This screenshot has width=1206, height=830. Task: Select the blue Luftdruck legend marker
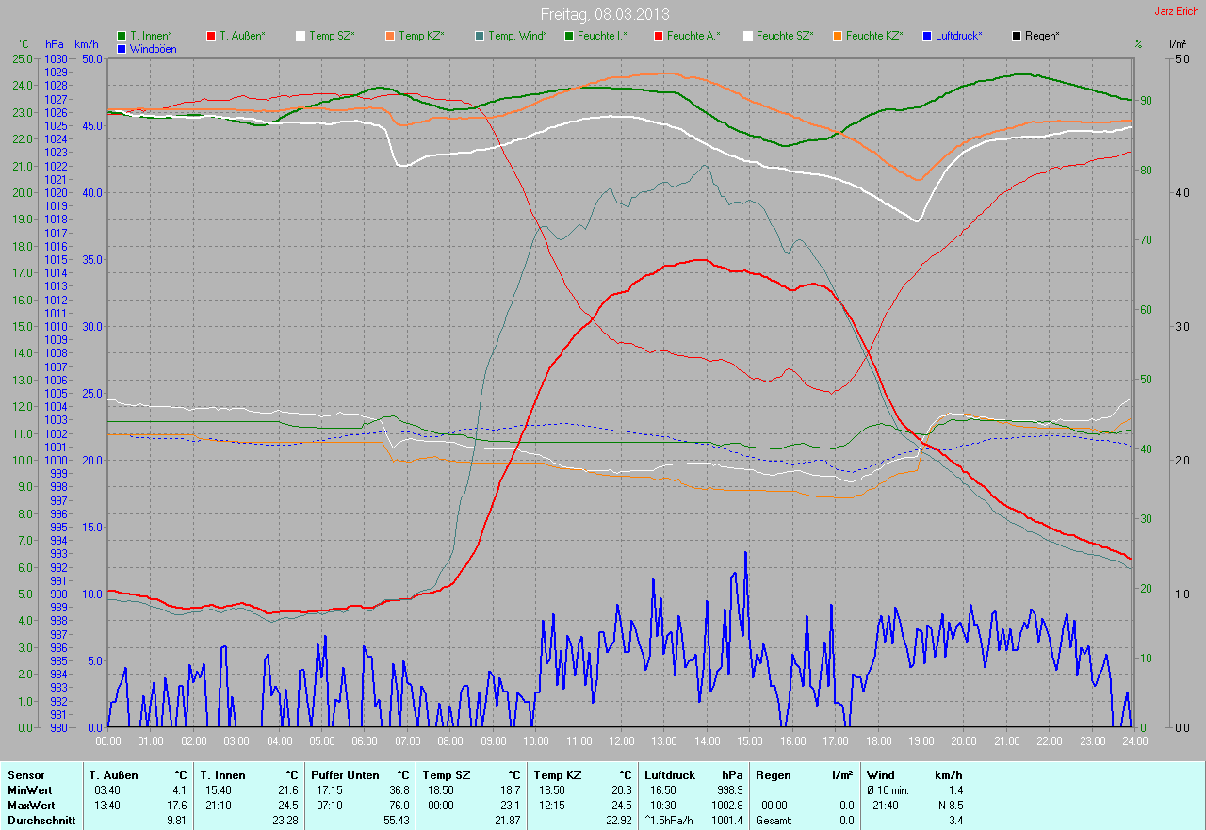(927, 36)
